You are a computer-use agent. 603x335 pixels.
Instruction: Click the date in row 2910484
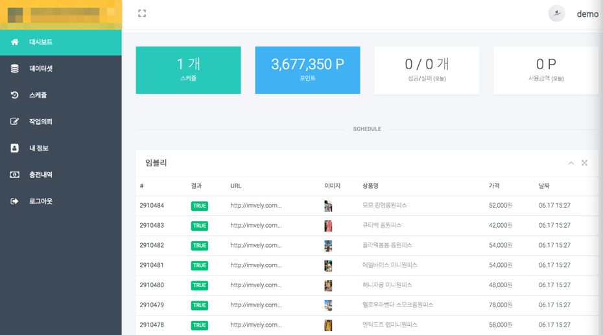click(x=554, y=206)
